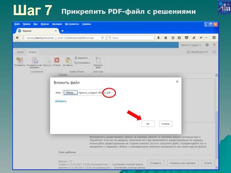Open downloads with the down arrow icon
This screenshot has height=173, width=231.
[159, 38]
